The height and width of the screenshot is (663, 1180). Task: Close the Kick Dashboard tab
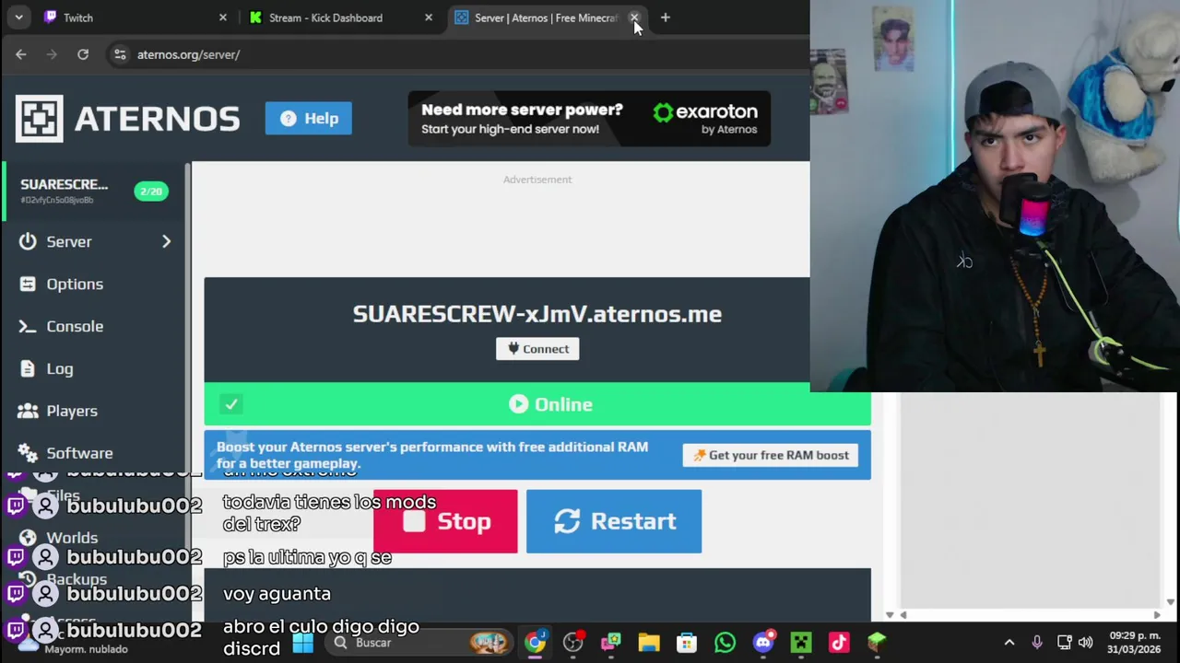pos(429,17)
